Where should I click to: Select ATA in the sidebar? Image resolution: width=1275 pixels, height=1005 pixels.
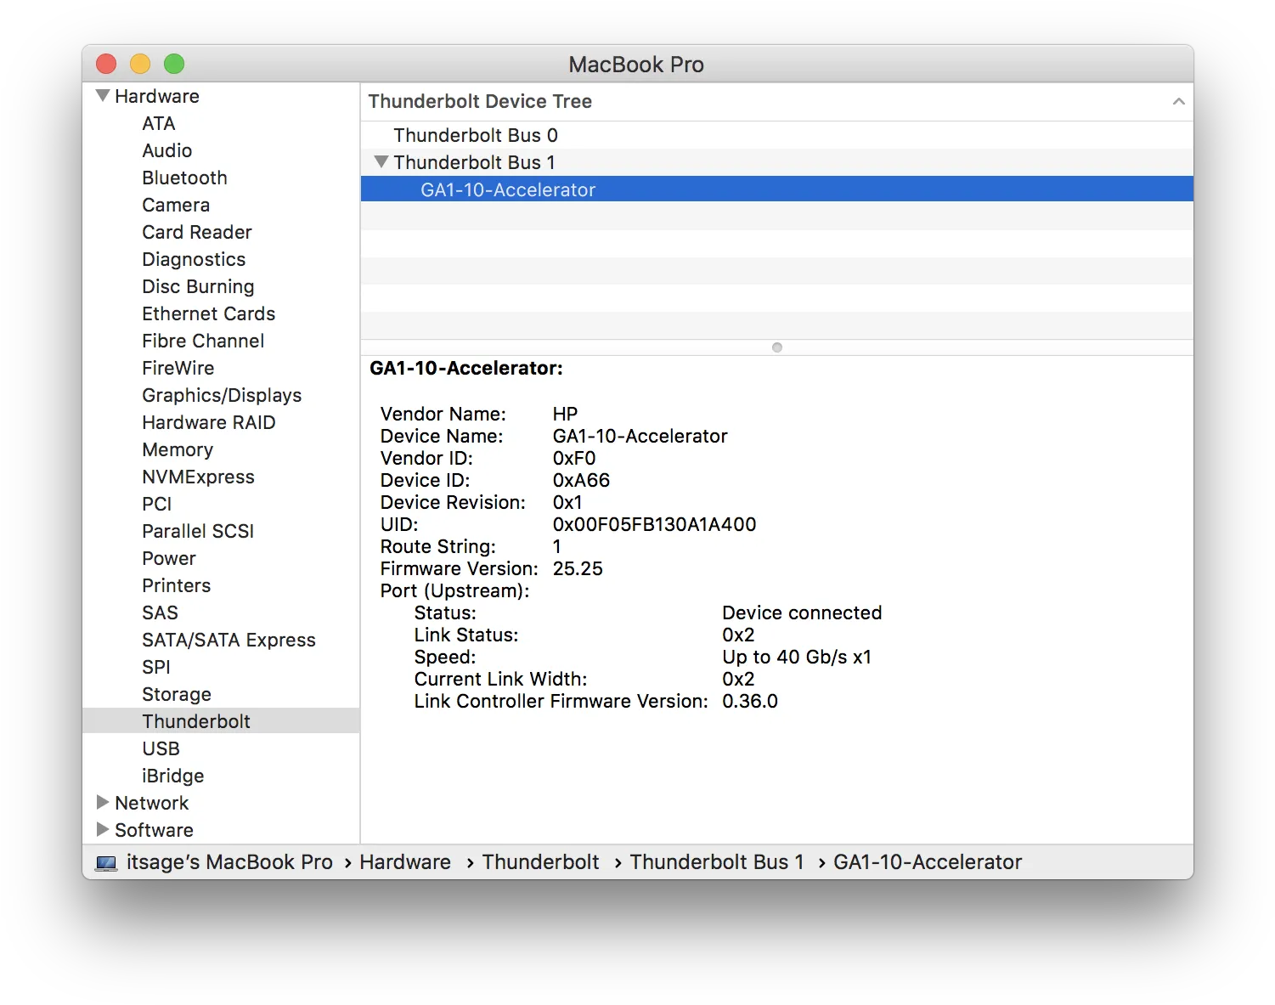tap(159, 123)
